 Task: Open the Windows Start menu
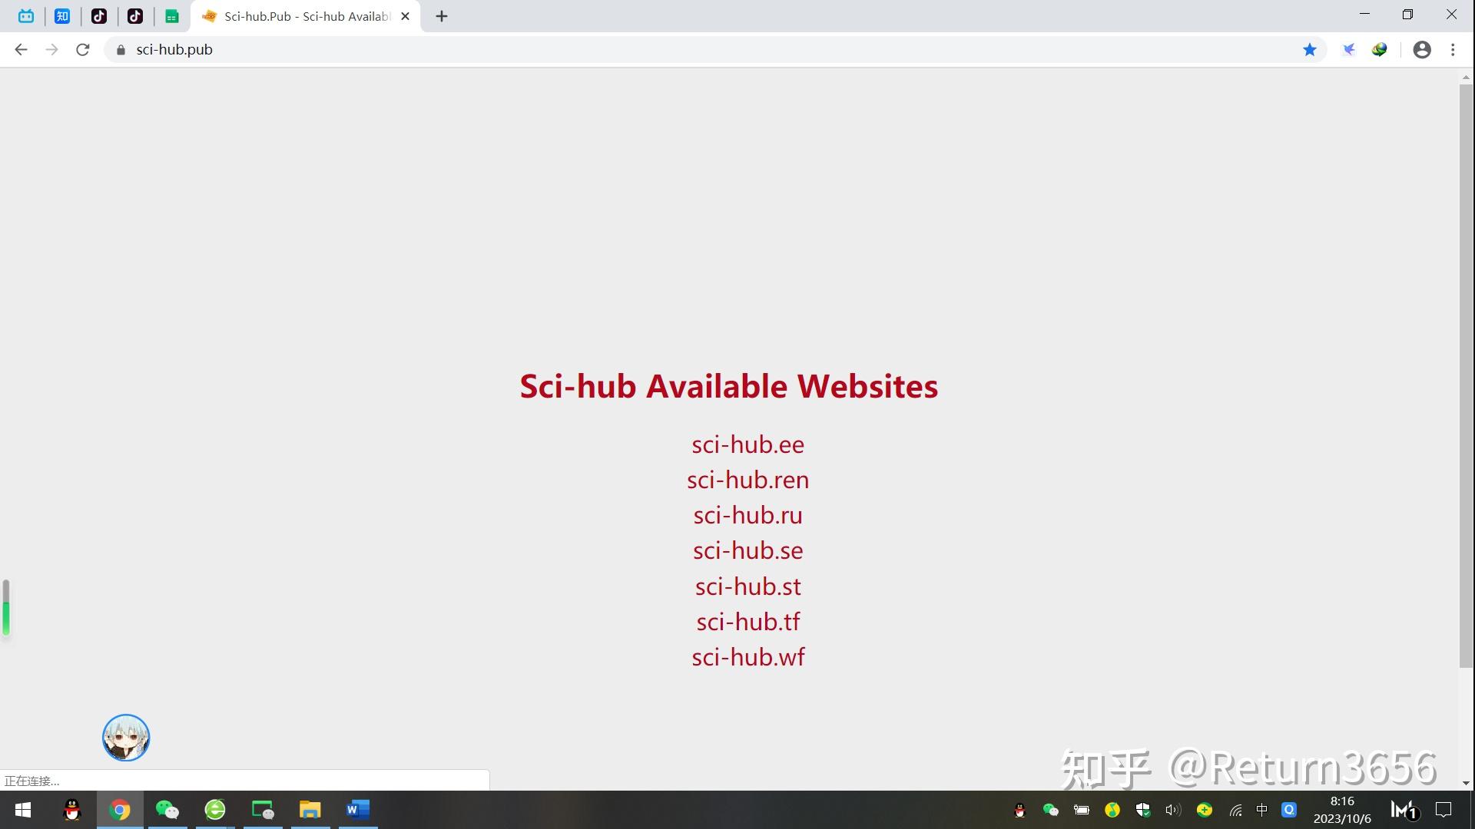pos(22,810)
